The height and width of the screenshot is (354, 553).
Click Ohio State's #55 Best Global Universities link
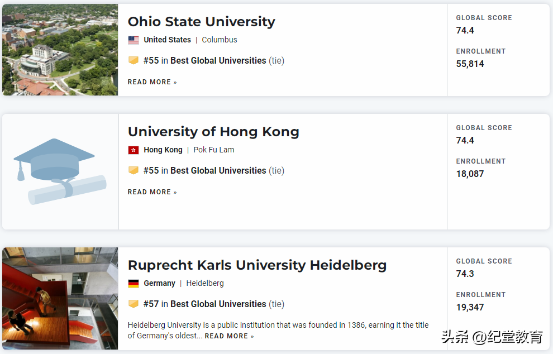point(204,60)
